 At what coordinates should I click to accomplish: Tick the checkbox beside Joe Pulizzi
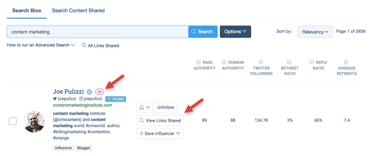(x=13, y=121)
